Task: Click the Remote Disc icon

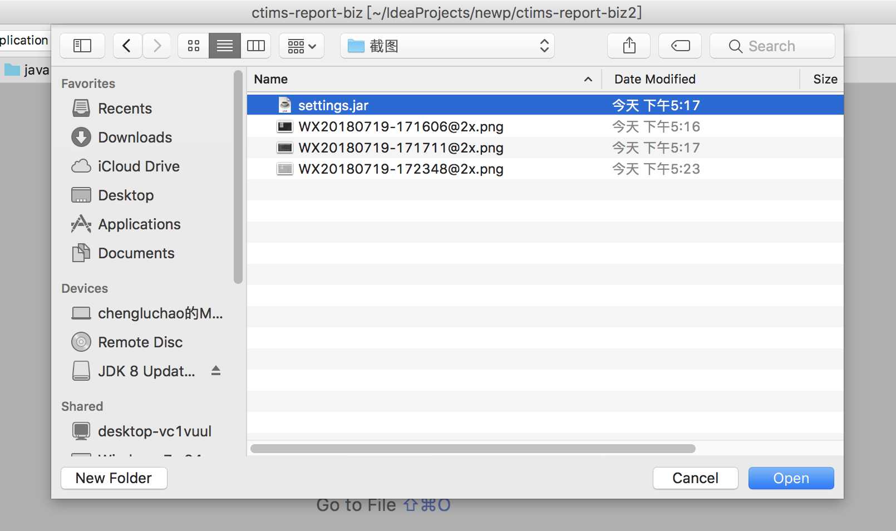Action: (81, 342)
